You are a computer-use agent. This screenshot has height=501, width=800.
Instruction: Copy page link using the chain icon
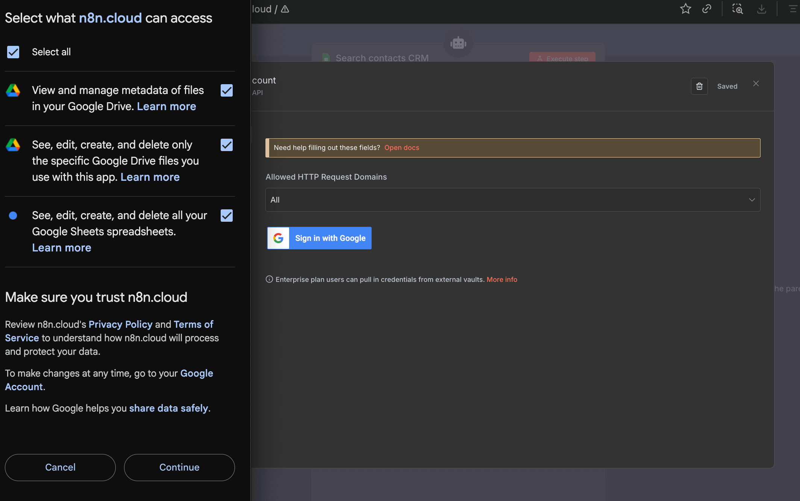click(x=707, y=9)
